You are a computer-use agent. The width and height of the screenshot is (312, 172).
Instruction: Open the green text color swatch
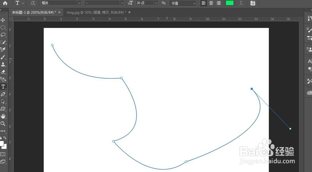[x=230, y=3]
